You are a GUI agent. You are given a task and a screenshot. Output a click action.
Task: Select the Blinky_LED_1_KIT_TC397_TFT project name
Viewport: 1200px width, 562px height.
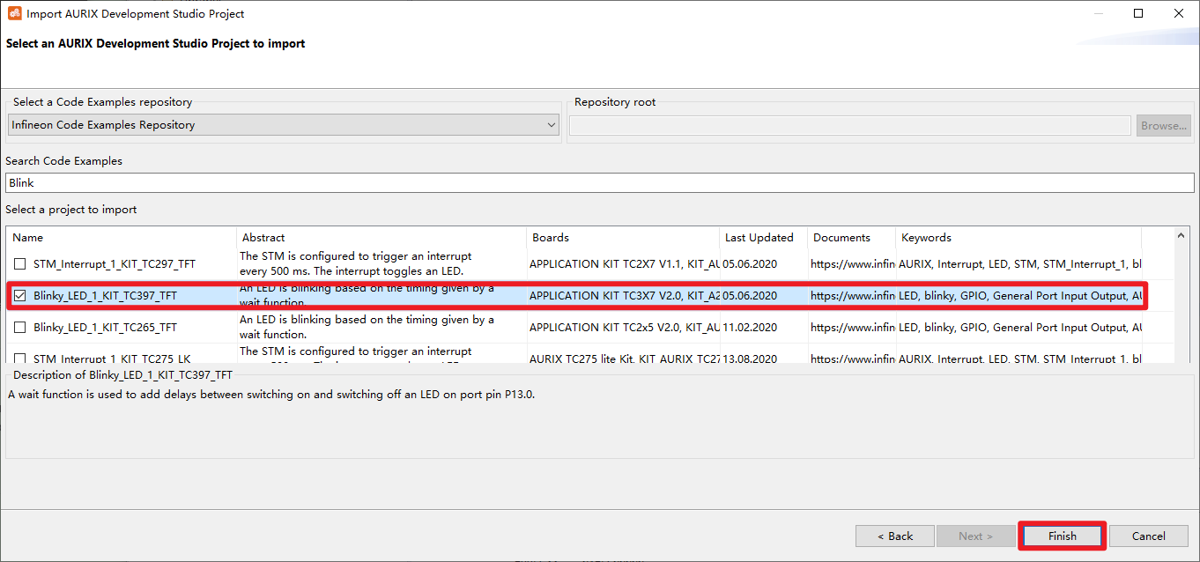[x=105, y=296]
